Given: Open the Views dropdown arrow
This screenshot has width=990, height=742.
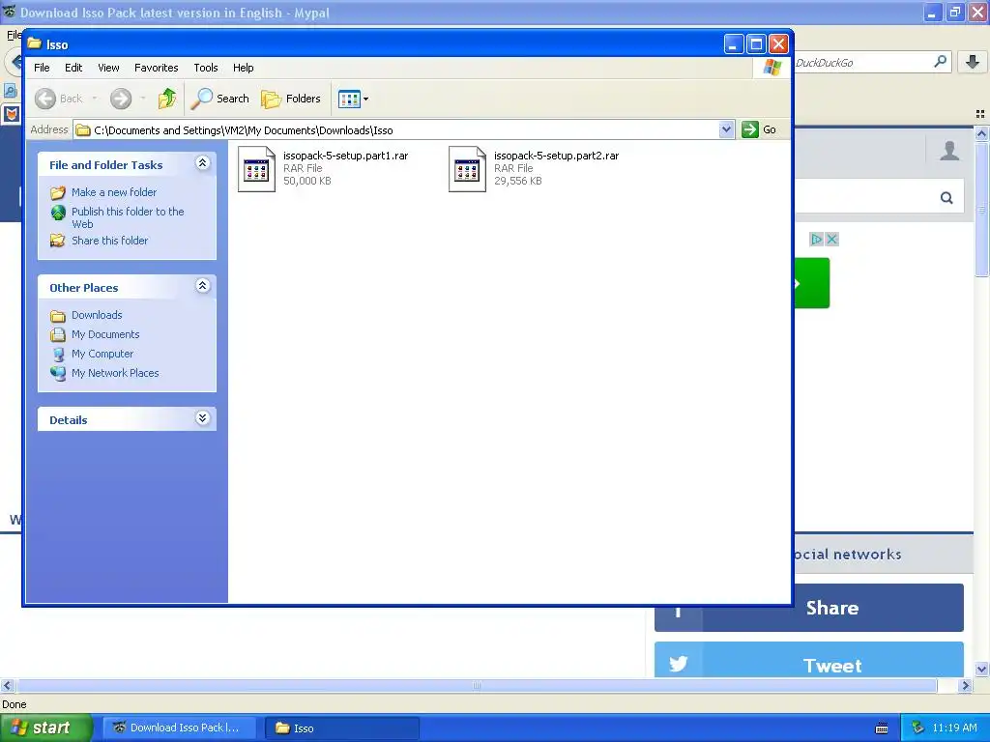Looking at the screenshot, I should click(365, 99).
